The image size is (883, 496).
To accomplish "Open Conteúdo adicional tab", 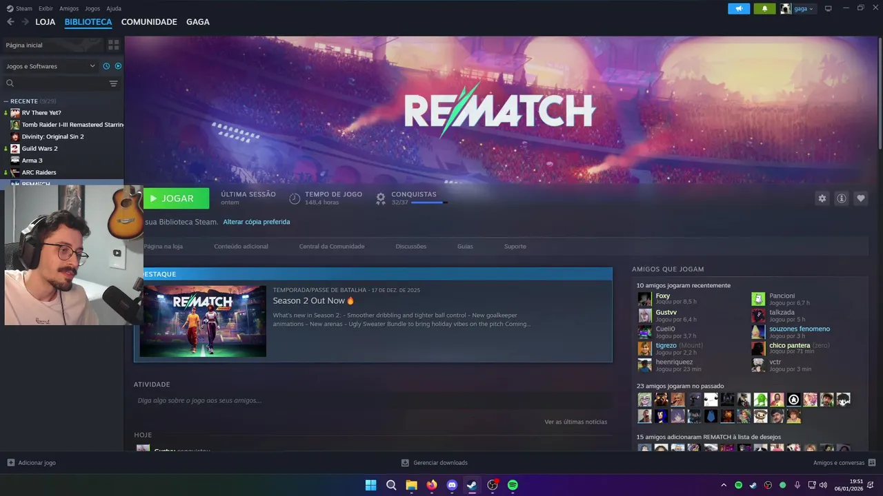I will (241, 247).
